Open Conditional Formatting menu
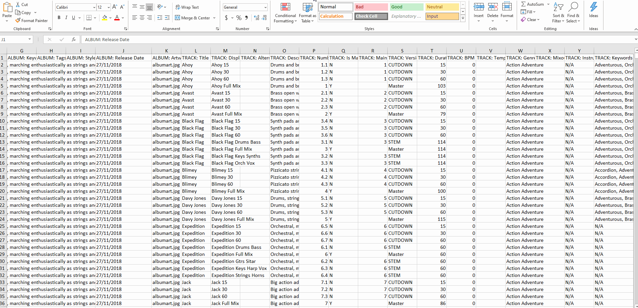The height and width of the screenshot is (308, 638). 285,13
